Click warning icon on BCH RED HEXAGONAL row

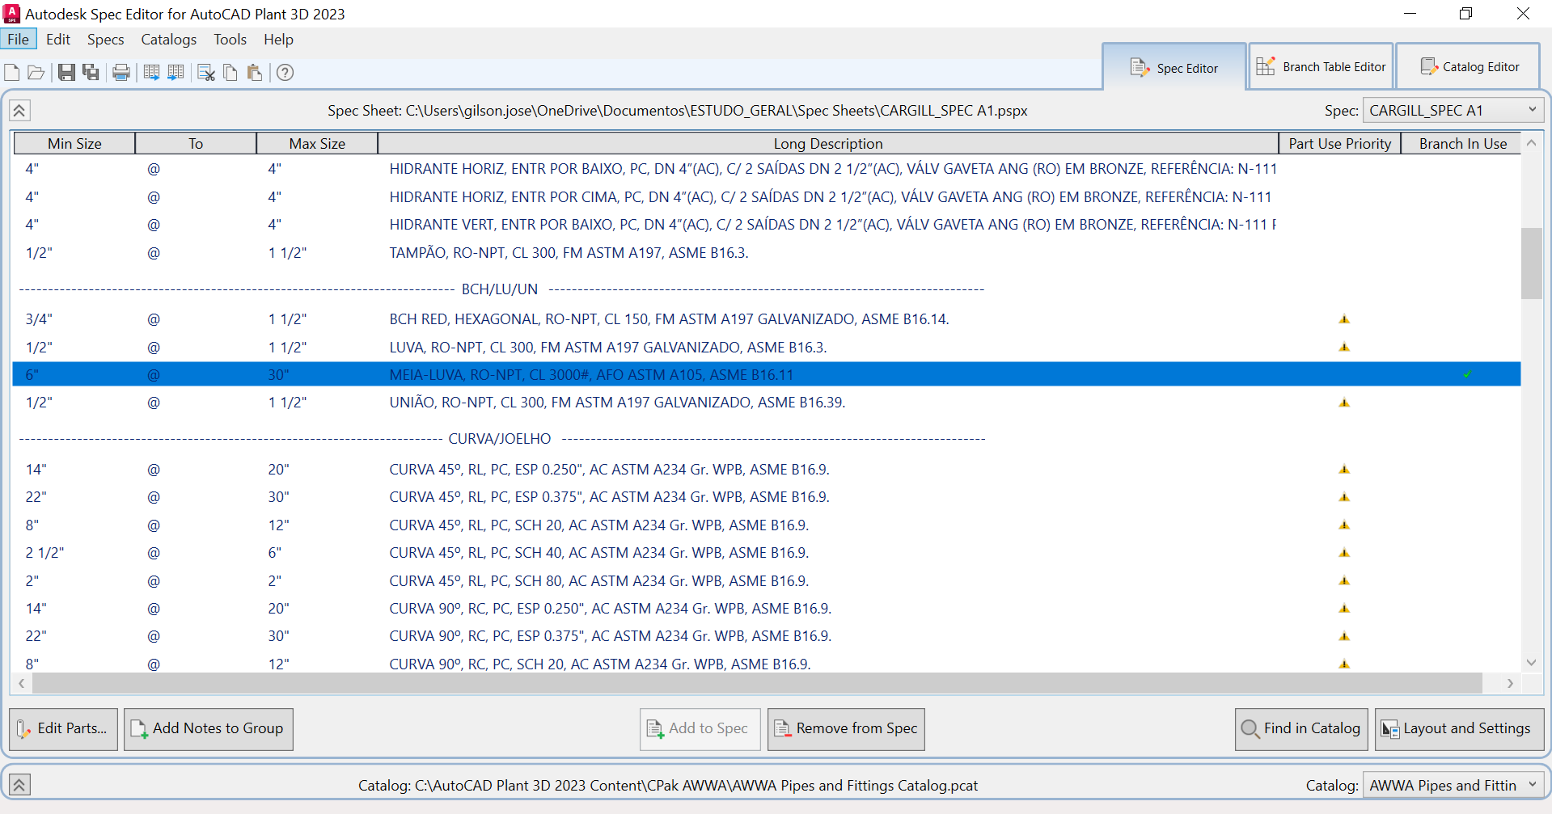[x=1344, y=319]
